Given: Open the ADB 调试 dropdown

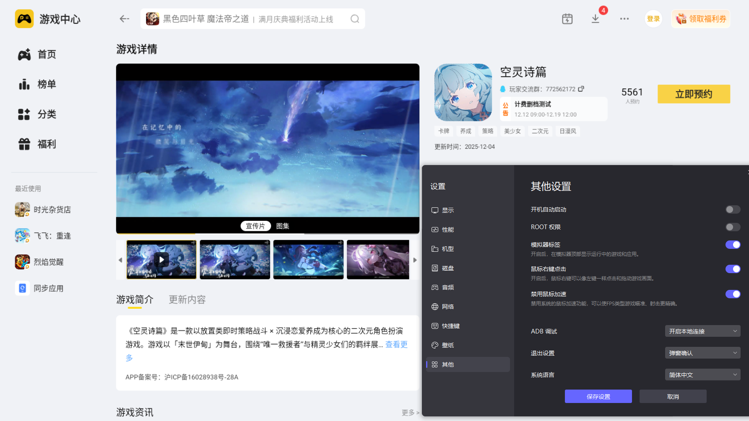Looking at the screenshot, I should (x=702, y=331).
